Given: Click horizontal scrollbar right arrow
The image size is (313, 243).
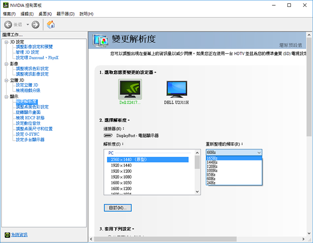Looking at the screenshot, I should tap(303, 239).
